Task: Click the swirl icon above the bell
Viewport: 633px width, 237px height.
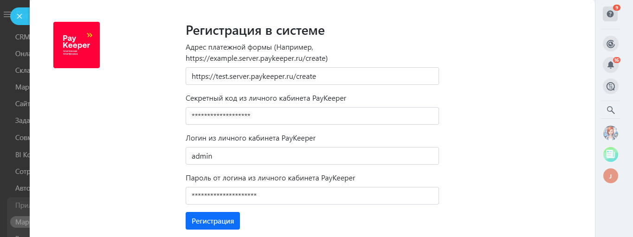Action: (611, 44)
